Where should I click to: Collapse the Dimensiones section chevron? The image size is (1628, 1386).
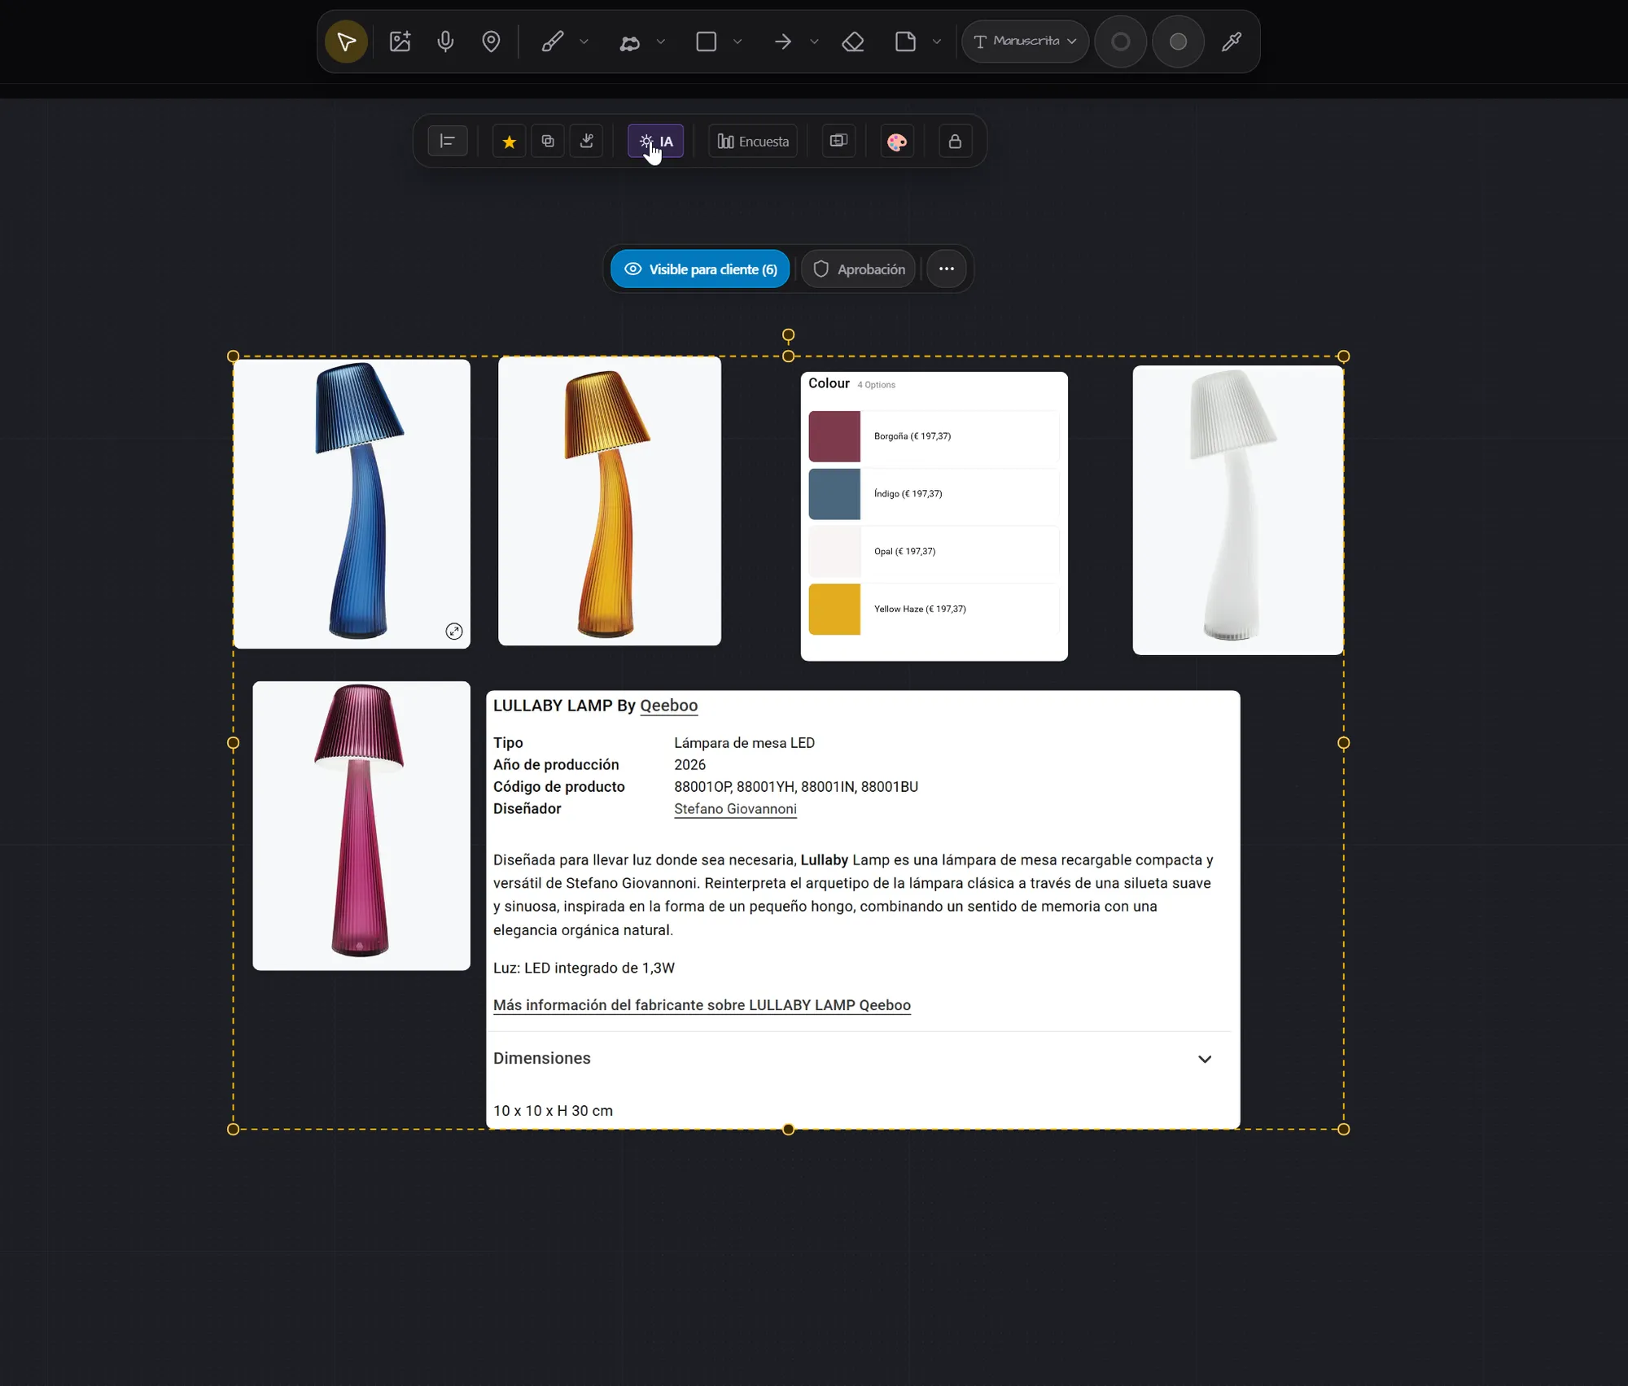[1205, 1059]
